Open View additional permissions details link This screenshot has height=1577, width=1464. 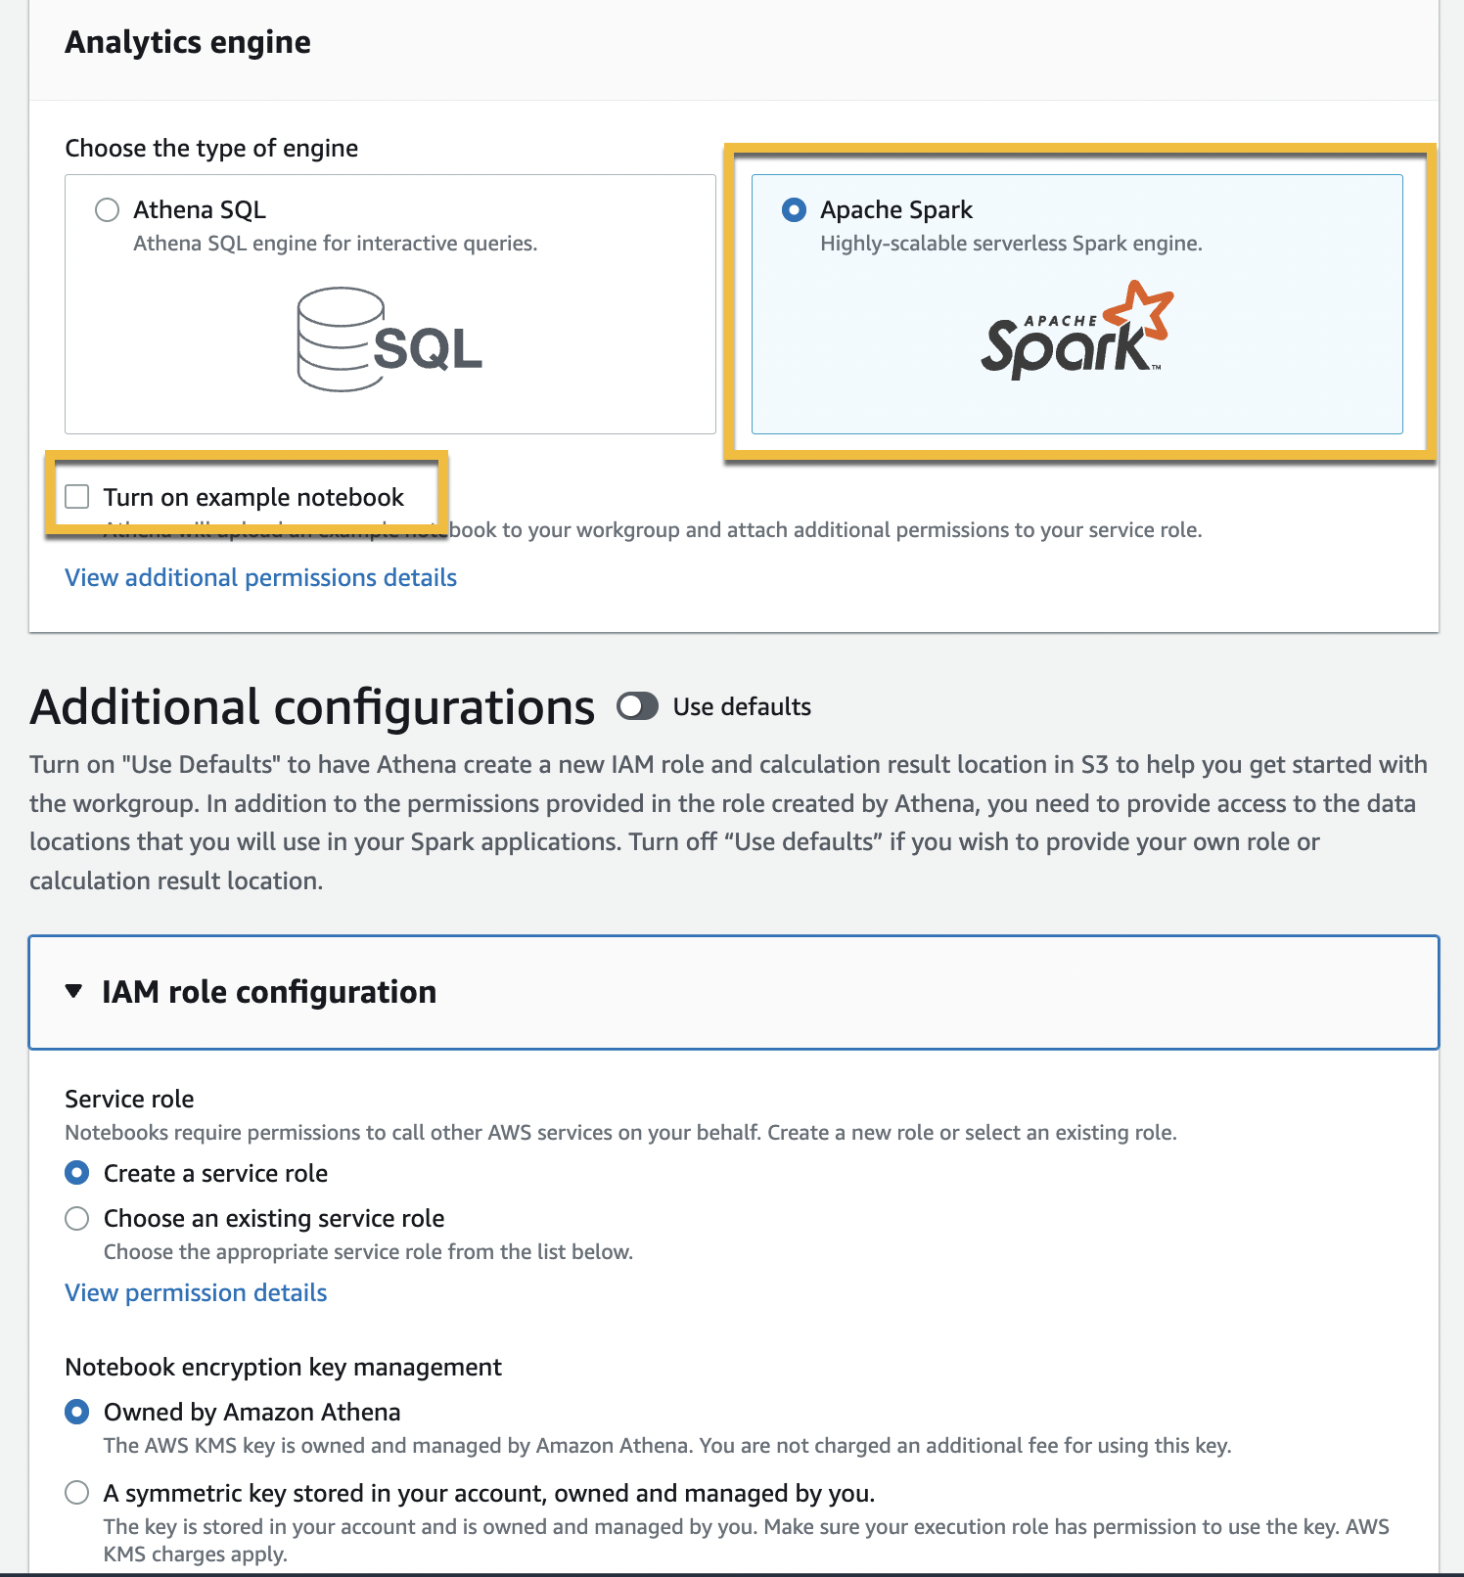pyautogui.click(x=260, y=578)
